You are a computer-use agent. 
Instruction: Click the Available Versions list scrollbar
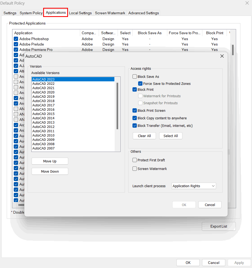coord(117,106)
